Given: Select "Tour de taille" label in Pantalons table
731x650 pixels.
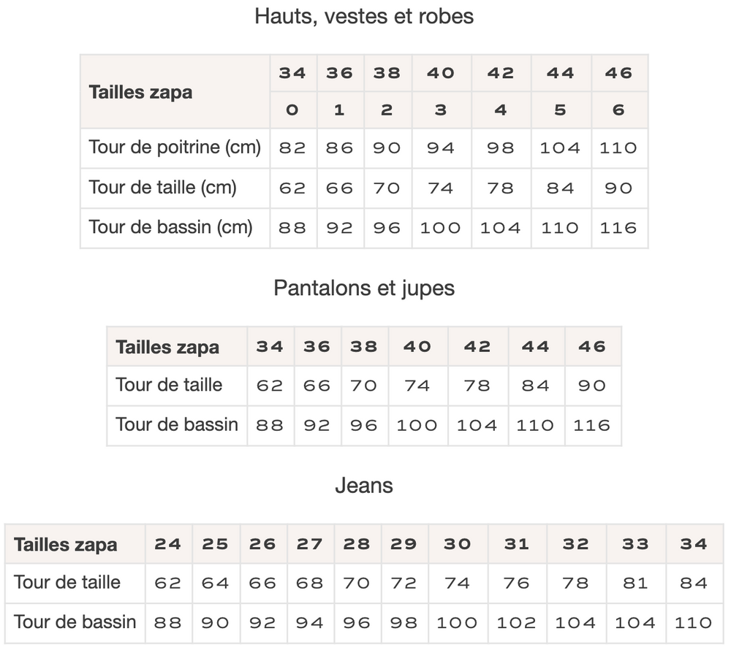Looking at the screenshot, I should (169, 385).
